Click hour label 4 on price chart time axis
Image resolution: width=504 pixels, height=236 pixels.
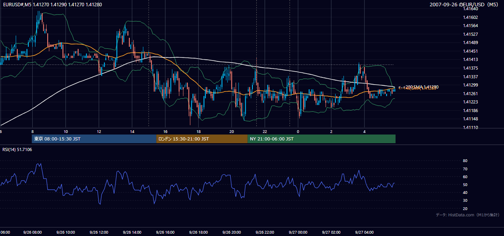364,131
